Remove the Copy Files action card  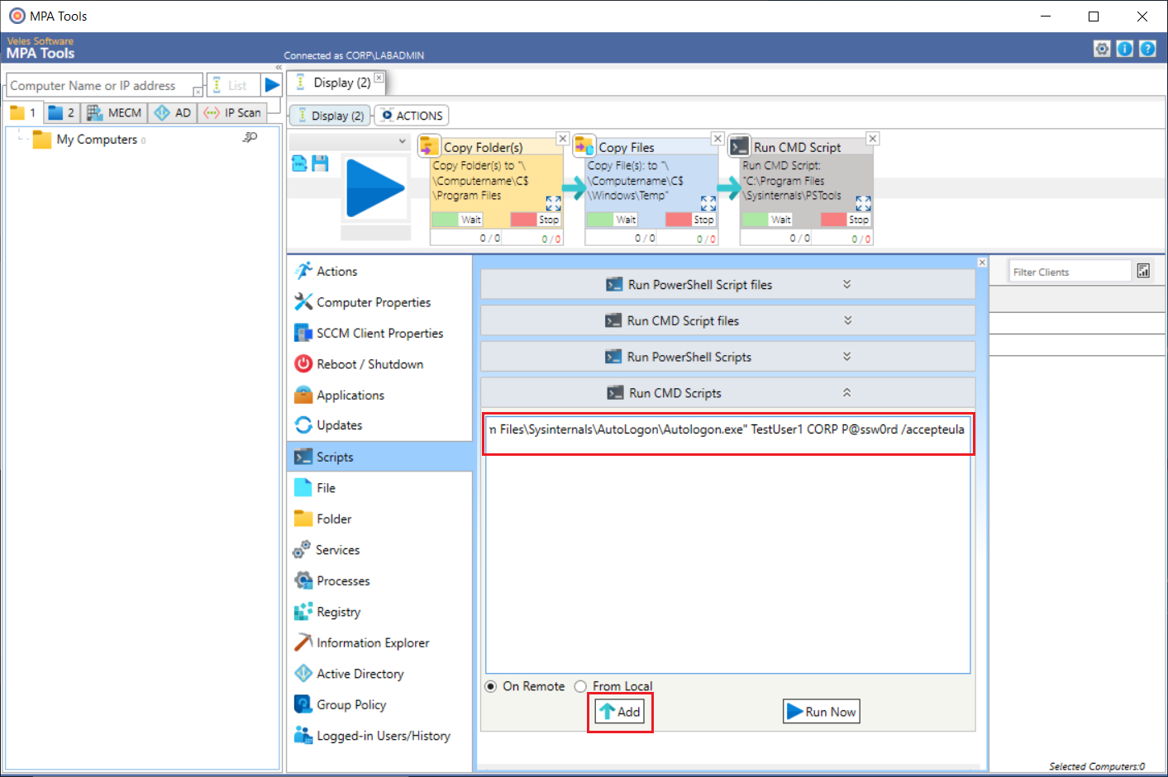[x=717, y=139]
